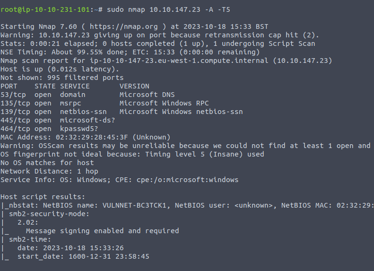Click the Host script results heading
374x271 pixels.
[43, 197]
